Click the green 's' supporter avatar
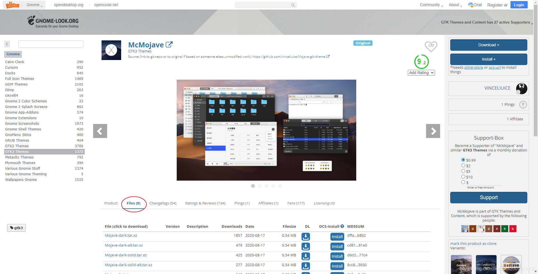This screenshot has height=274, width=538. click(505, 229)
